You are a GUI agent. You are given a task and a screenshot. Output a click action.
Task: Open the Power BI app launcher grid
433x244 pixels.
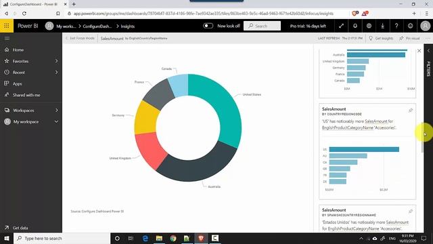(7, 26)
